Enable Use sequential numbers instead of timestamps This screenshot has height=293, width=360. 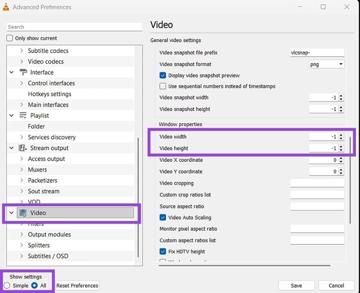pos(163,86)
